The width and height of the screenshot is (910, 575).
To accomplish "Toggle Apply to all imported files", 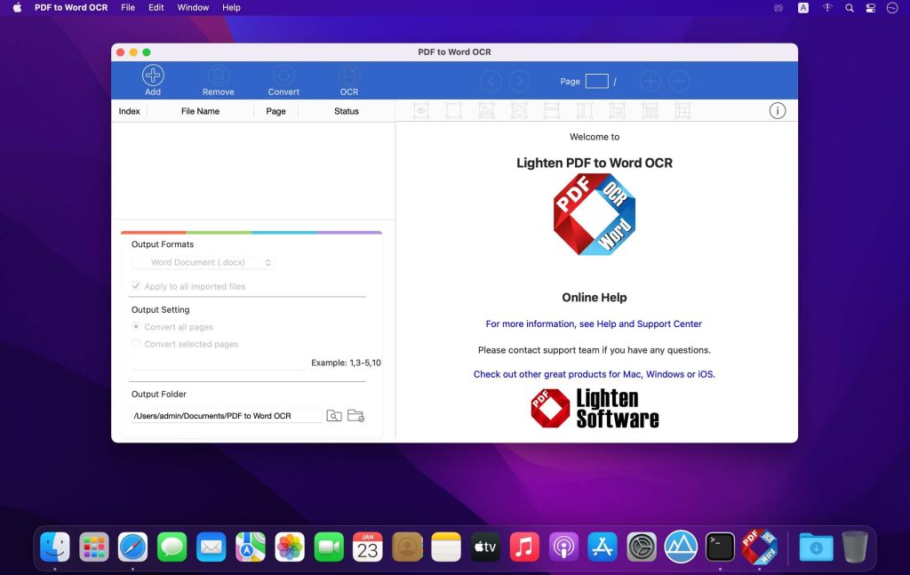I will coord(136,286).
